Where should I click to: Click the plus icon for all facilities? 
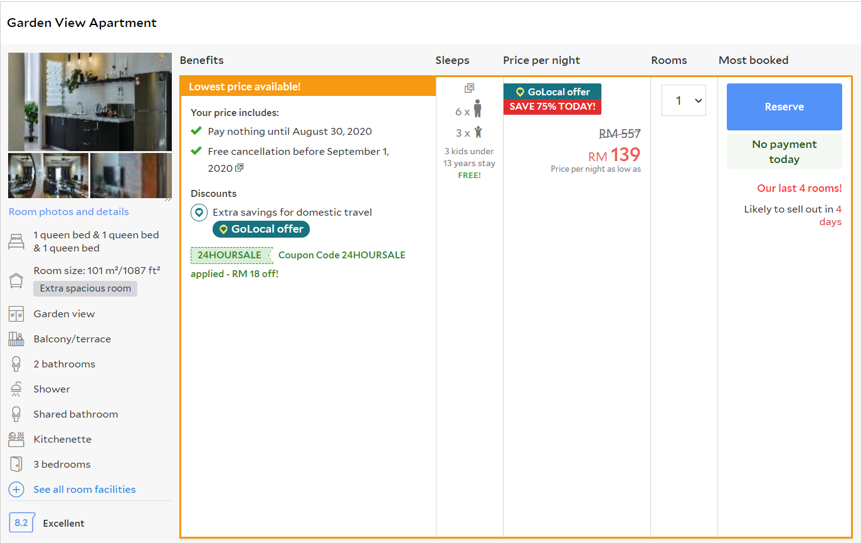coord(16,490)
